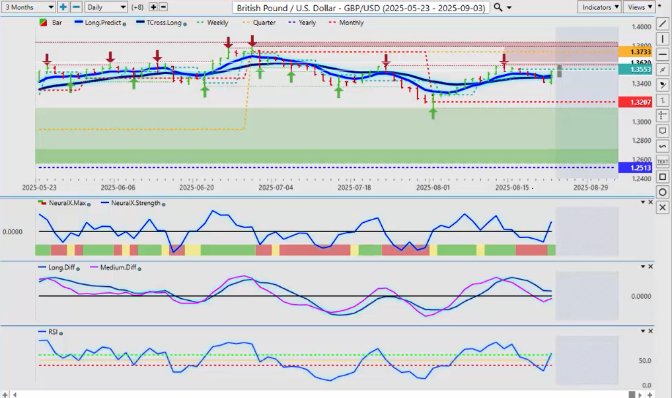Select the vertical line drawing tool
The width and height of the screenshot is (672, 398).
(663, 40)
